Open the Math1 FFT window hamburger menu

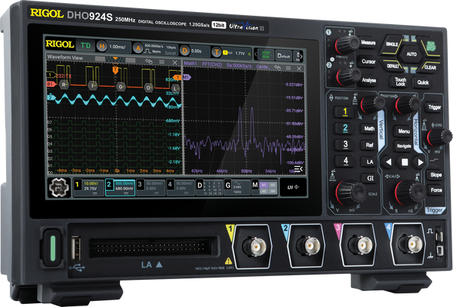point(288,68)
